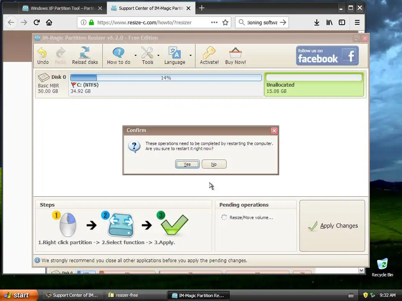Image resolution: width=402 pixels, height=301 pixels.
Task: Open the page actions three-dots menu
Action: 214,22
